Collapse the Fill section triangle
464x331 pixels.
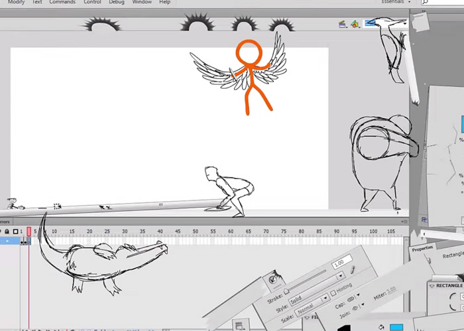[x=307, y=318]
